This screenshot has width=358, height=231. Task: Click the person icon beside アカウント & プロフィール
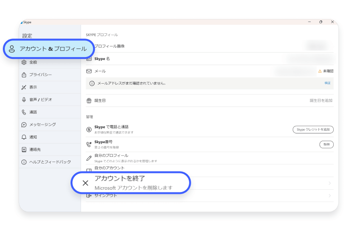click(12, 48)
